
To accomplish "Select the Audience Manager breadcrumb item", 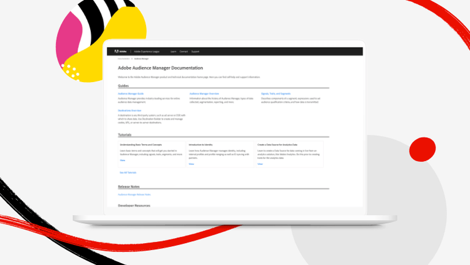I will tap(141, 59).
